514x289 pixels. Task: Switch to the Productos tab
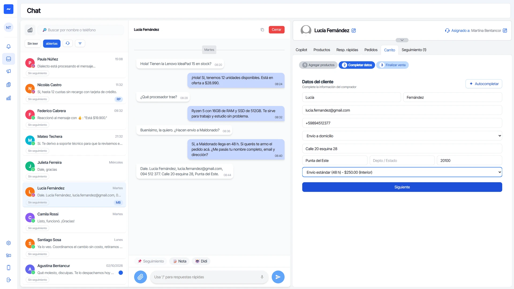click(322, 50)
